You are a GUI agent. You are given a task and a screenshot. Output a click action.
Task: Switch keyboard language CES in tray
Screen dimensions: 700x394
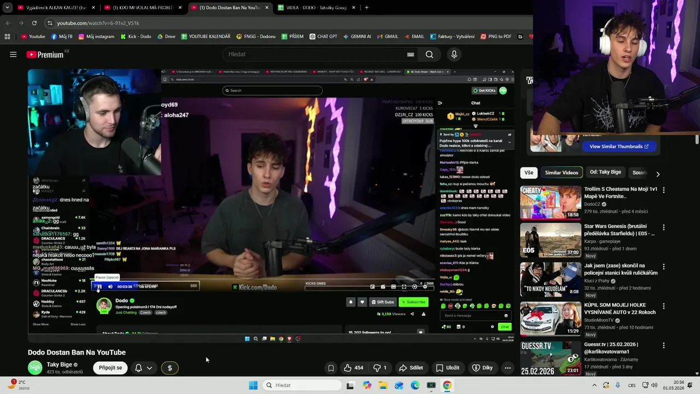[632, 385]
